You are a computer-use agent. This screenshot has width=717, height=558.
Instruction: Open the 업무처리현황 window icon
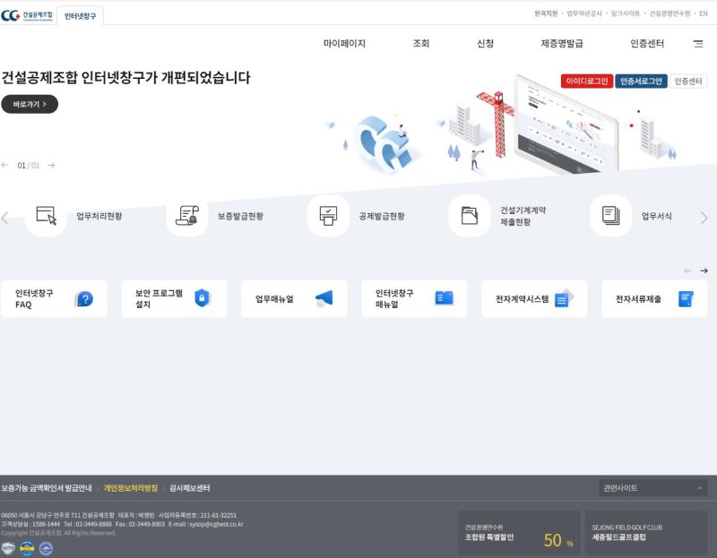click(46, 216)
